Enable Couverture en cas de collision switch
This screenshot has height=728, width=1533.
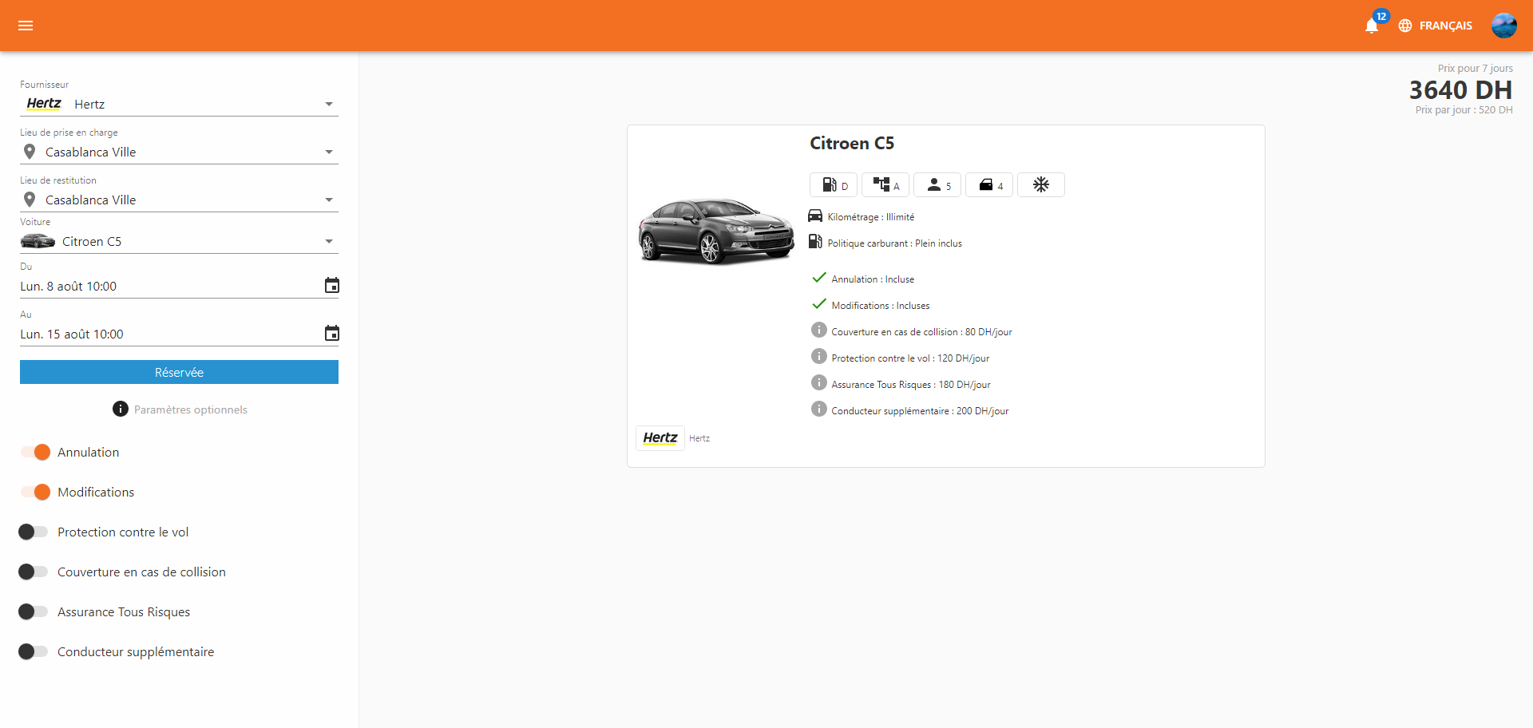[34, 572]
